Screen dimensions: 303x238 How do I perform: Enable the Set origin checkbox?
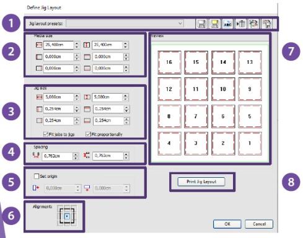tap(37, 176)
